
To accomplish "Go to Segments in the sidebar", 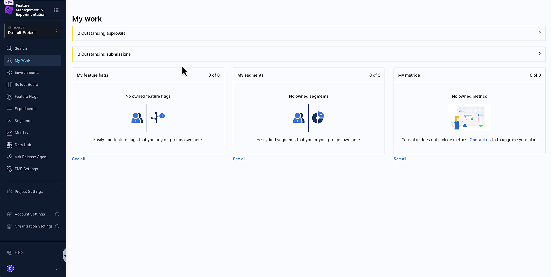I will coord(23,121).
